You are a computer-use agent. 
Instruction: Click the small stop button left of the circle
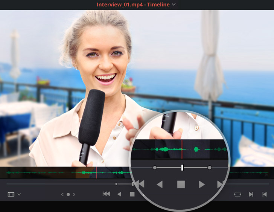(x=132, y=194)
